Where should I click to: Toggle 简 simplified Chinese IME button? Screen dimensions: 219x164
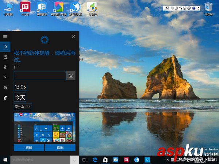coord(185,8)
